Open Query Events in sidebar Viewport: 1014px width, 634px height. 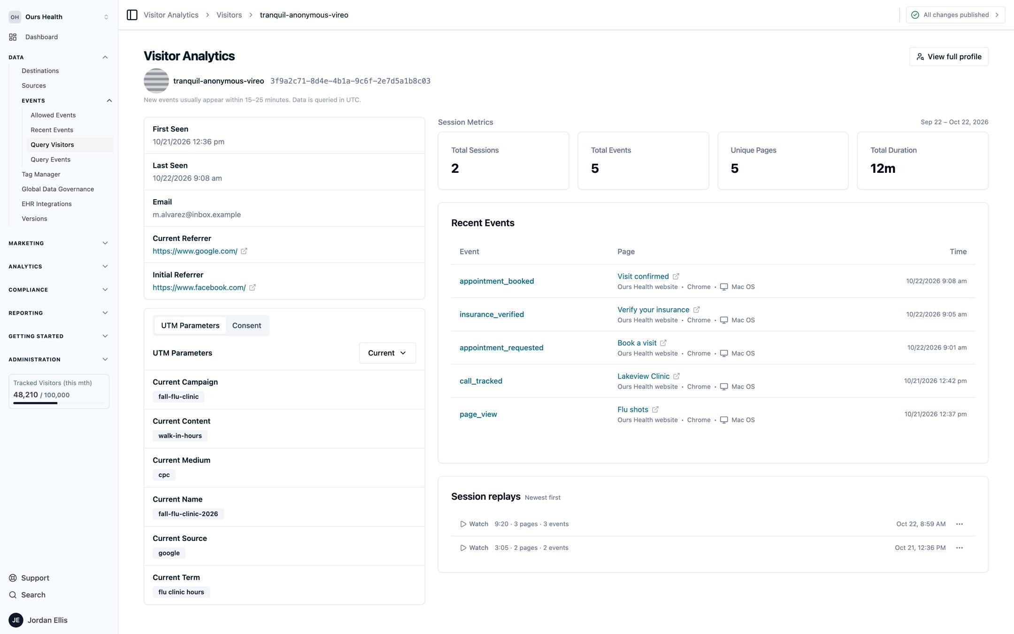click(51, 160)
